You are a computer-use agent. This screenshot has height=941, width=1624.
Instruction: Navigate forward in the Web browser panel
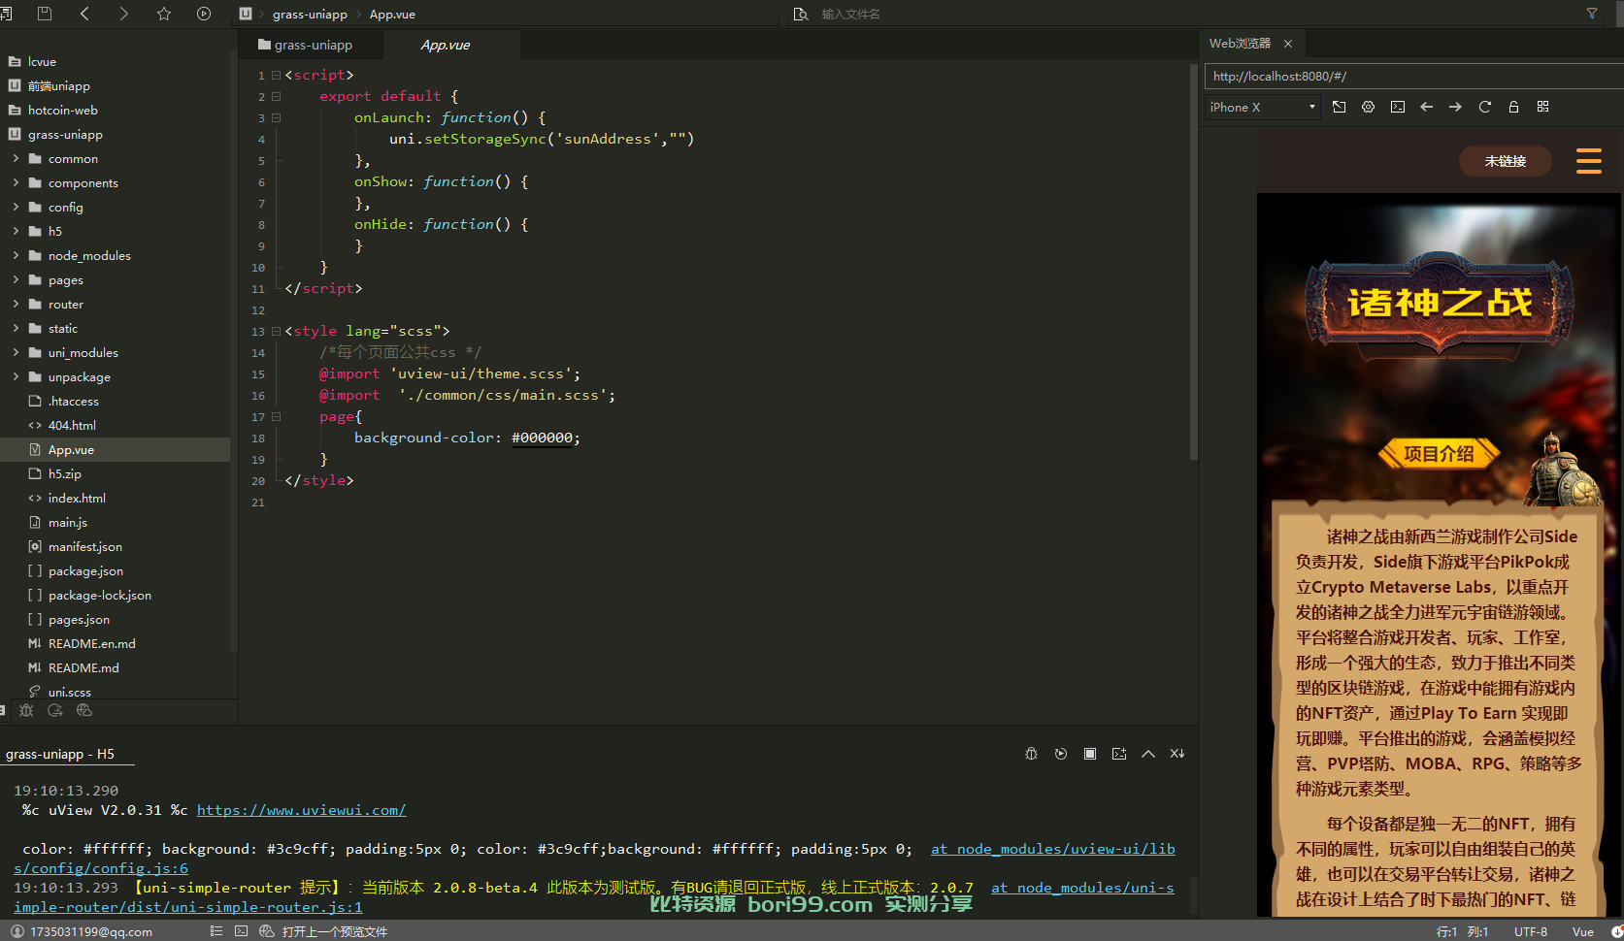[1455, 107]
